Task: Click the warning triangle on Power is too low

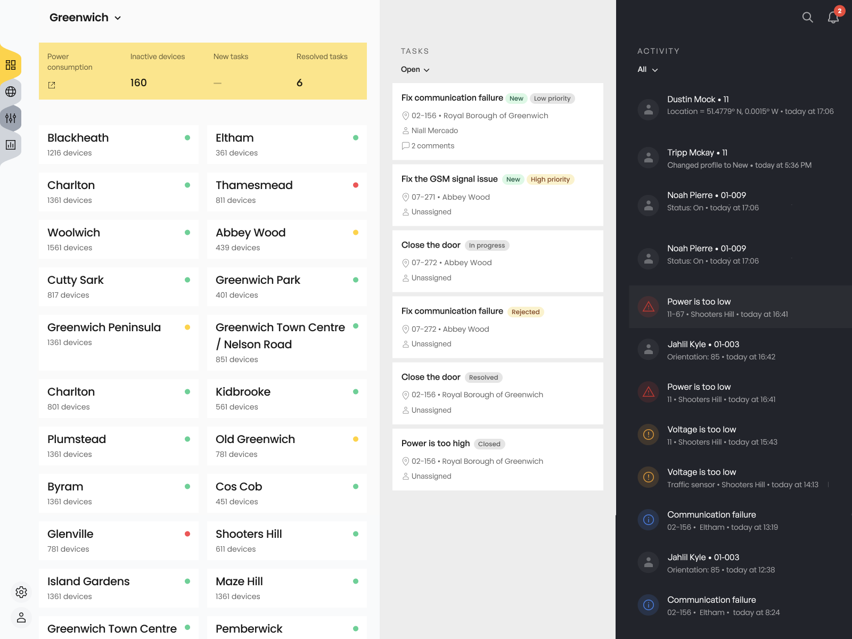Action: pos(648,307)
